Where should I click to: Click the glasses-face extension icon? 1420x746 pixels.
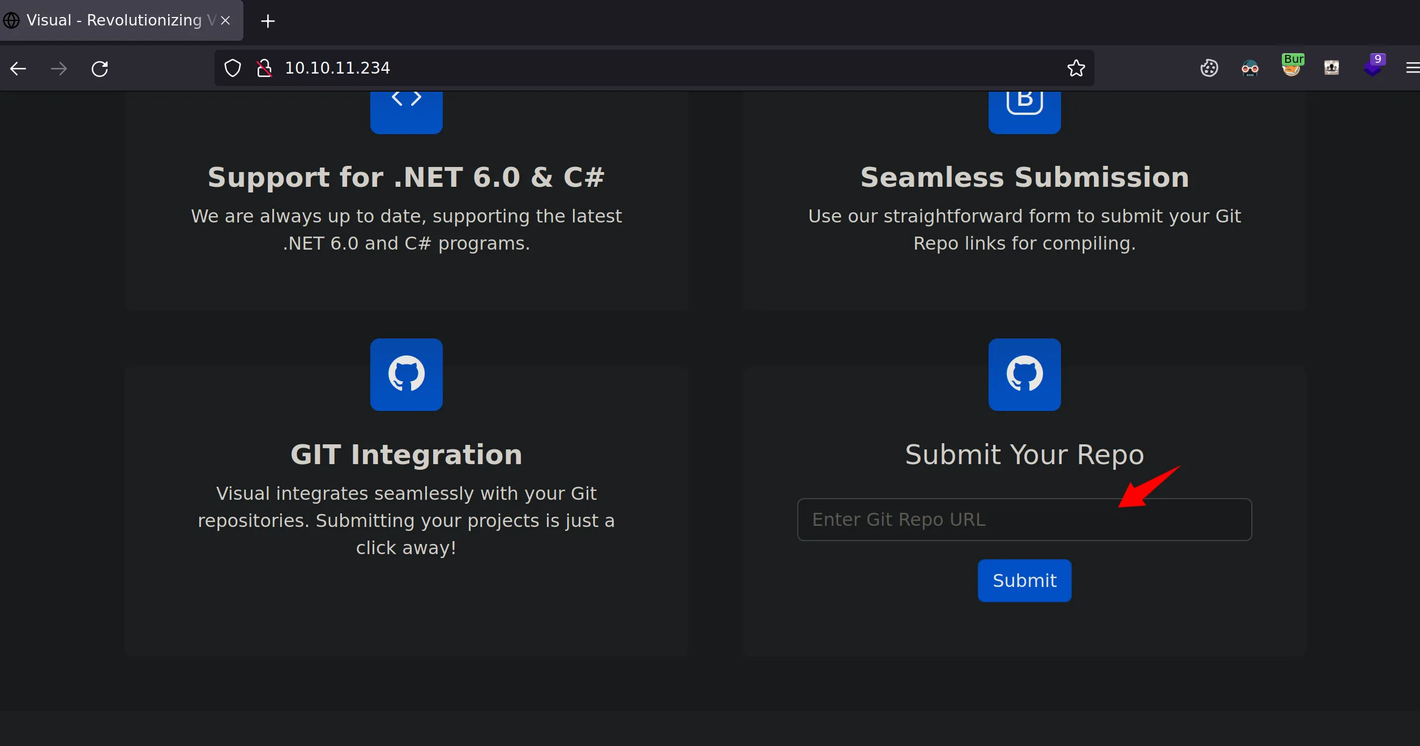[1250, 68]
